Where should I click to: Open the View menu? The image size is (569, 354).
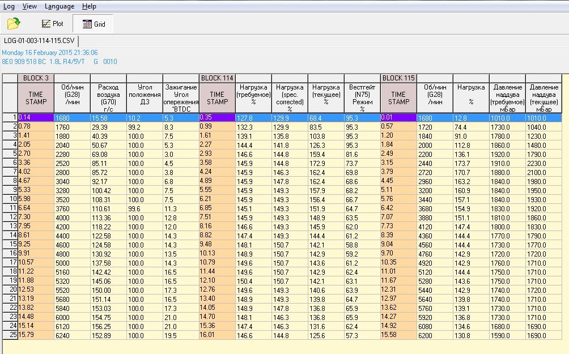[x=29, y=6]
